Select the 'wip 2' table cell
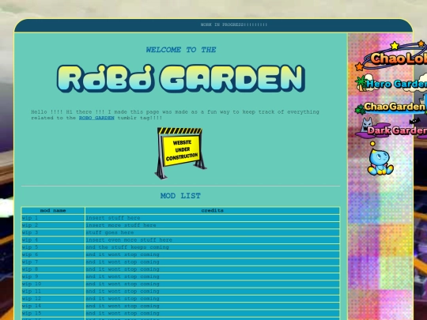The image size is (427, 320). (53, 225)
